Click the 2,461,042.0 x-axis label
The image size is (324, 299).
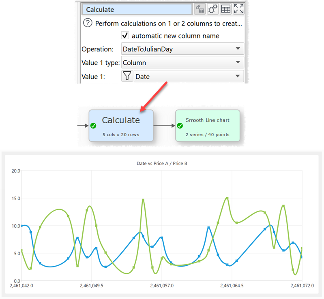pyautogui.click(x=21, y=286)
